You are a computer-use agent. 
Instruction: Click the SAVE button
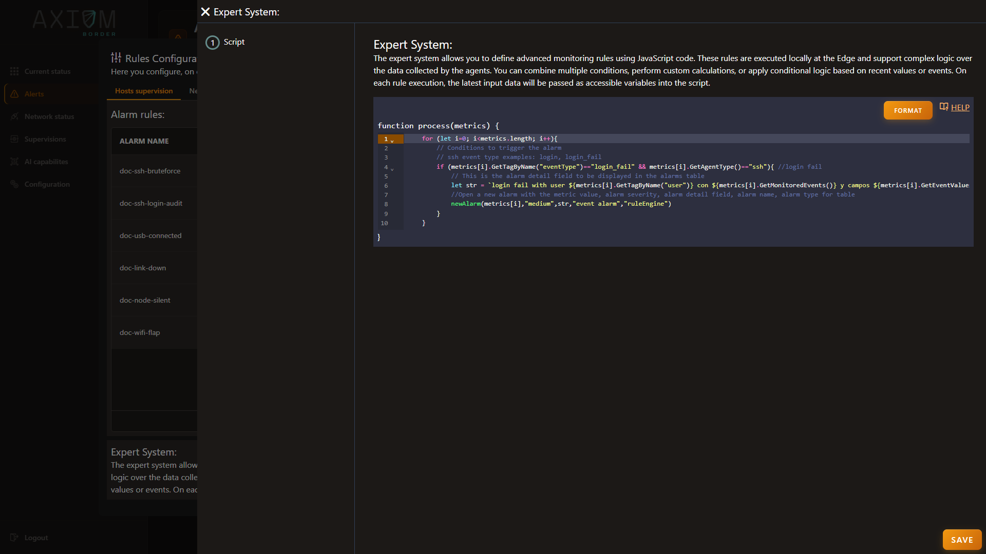tap(962, 540)
